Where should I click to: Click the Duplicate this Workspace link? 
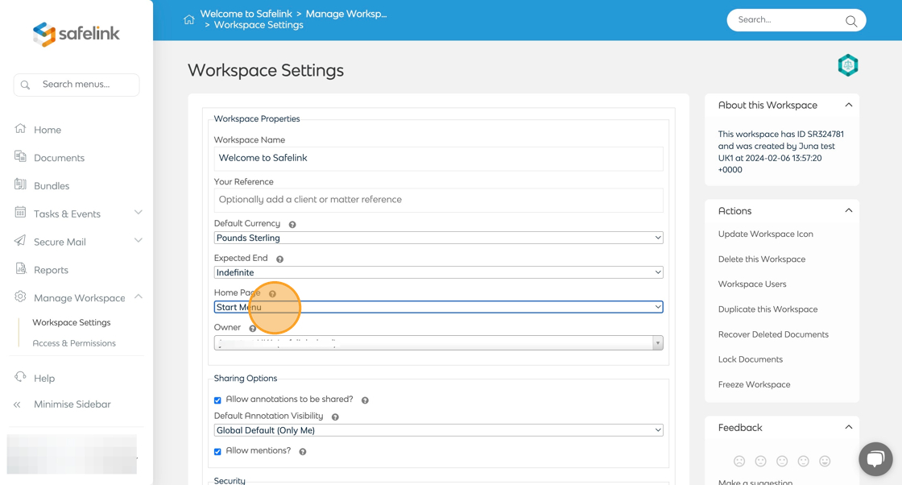tap(768, 309)
